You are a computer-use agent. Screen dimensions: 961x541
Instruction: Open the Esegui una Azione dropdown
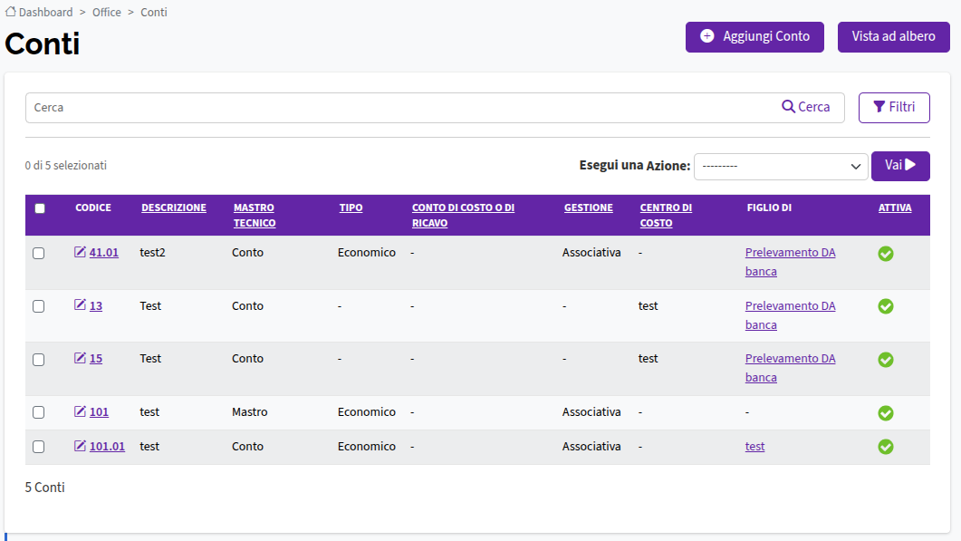pos(781,166)
